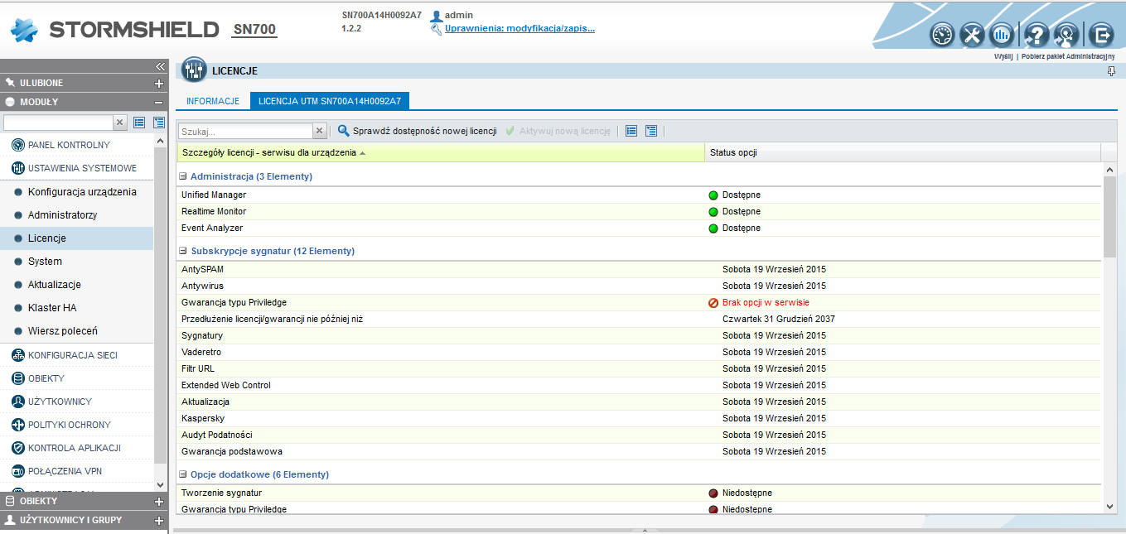The height and width of the screenshot is (534, 1126).
Task: Click the Połączenia VPN module icon
Action: pyautogui.click(x=18, y=471)
